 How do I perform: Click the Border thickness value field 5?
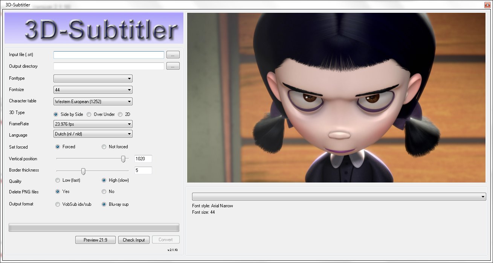coord(143,170)
